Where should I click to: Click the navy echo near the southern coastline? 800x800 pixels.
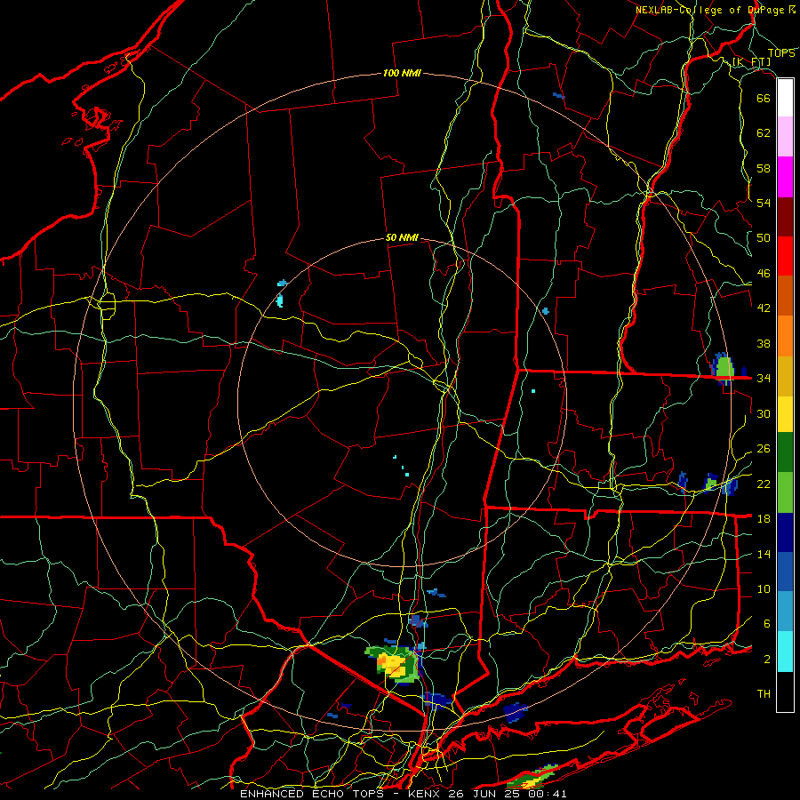point(516,712)
